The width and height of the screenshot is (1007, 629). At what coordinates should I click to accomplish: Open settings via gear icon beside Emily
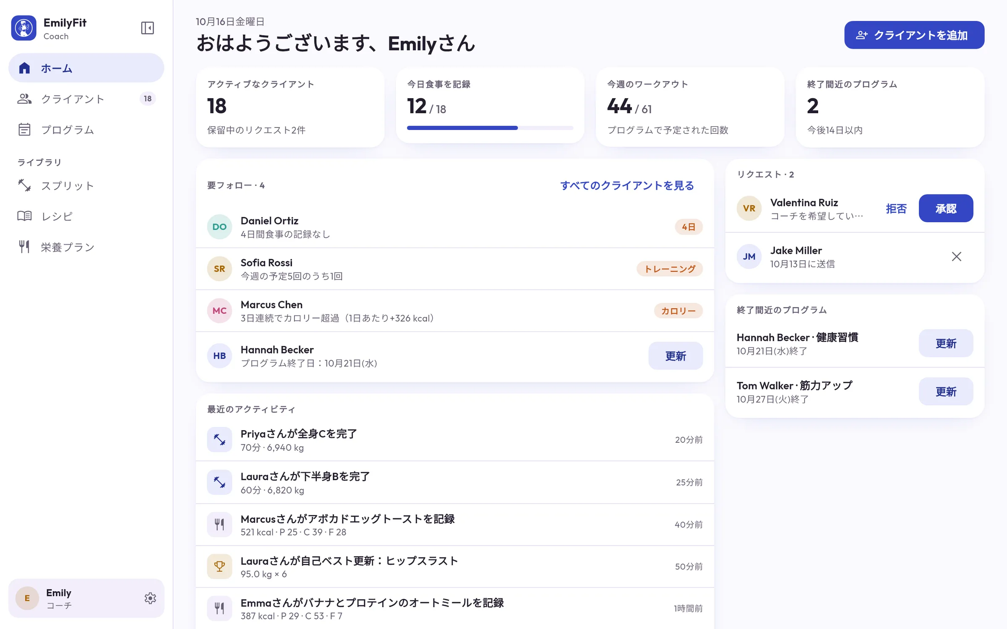coord(150,598)
